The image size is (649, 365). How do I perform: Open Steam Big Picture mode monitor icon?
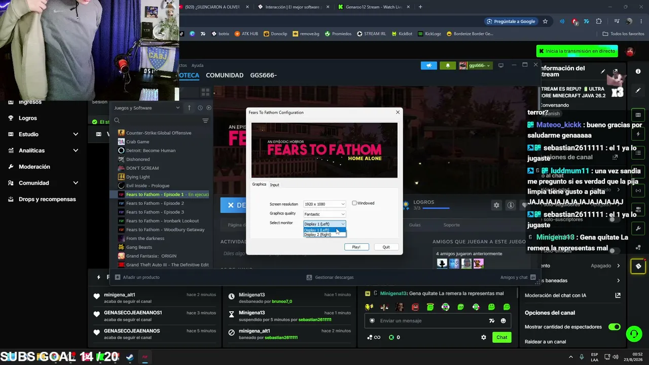pos(501,65)
